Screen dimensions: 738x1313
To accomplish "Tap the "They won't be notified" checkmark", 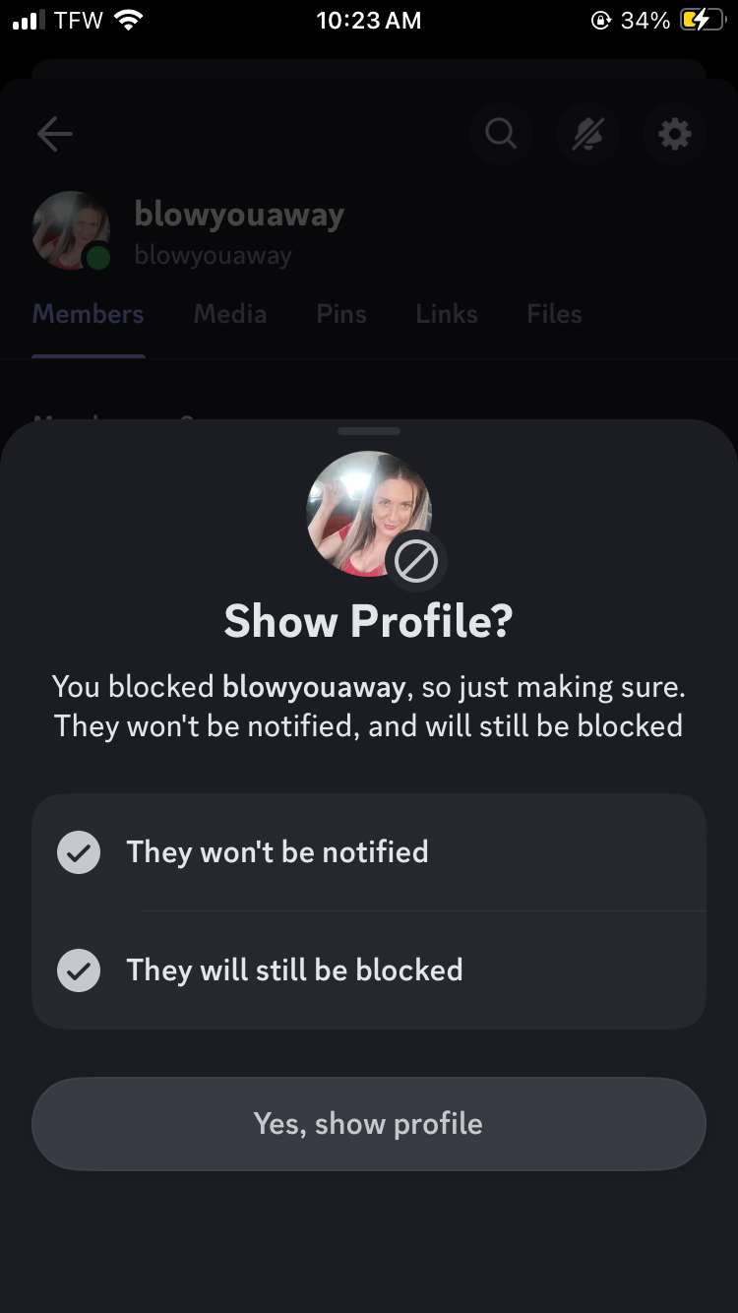I will coord(79,852).
